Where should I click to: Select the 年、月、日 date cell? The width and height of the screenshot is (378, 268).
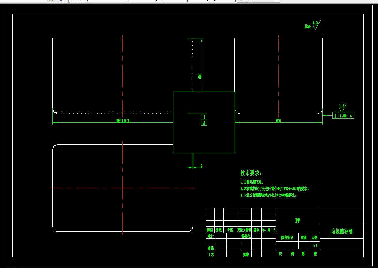click(269, 230)
